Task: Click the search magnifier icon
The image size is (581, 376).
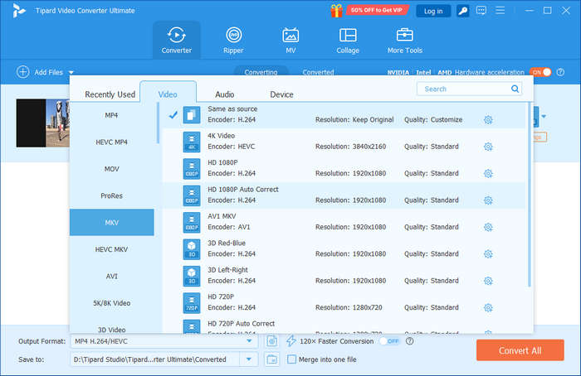Action: [515, 89]
